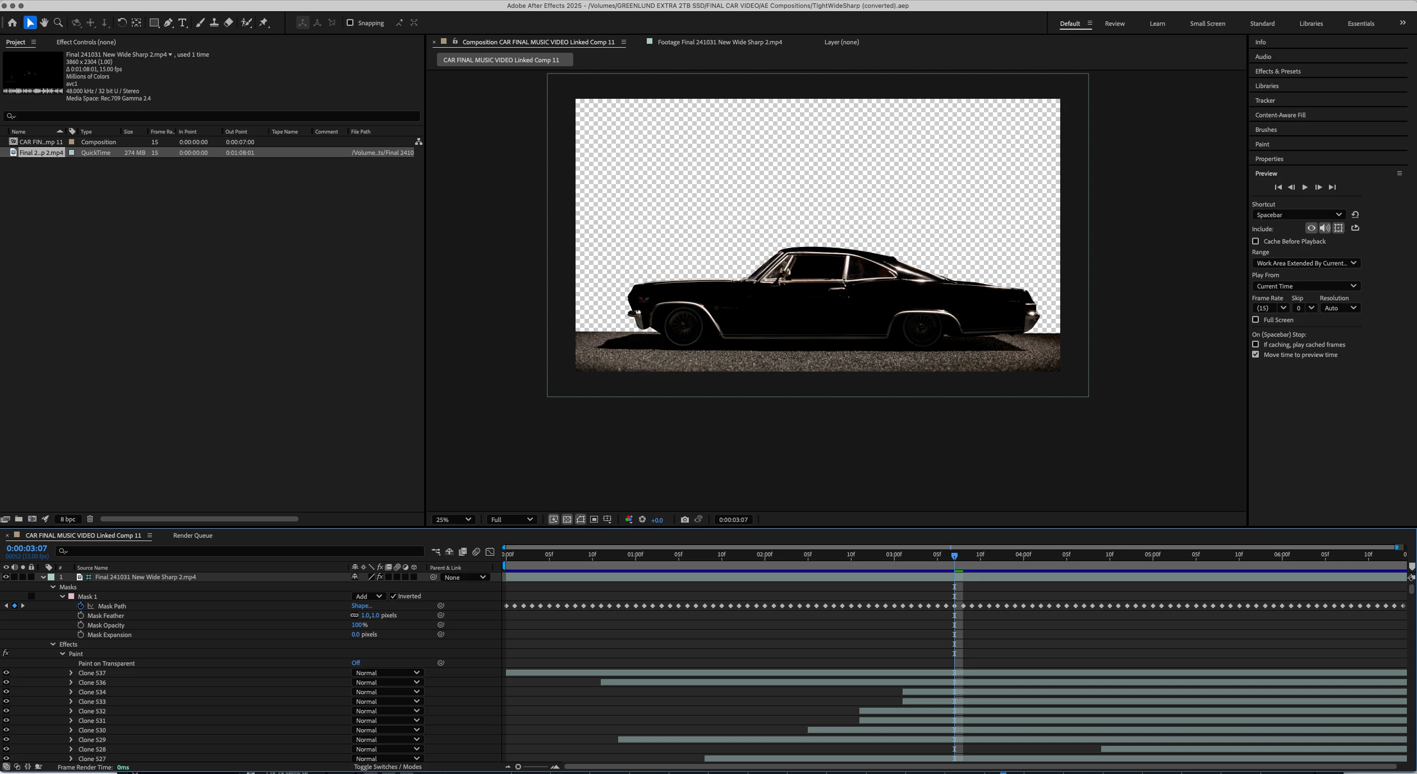Open the 25% magnification dropdown
The width and height of the screenshot is (1417, 774).
tap(452, 520)
